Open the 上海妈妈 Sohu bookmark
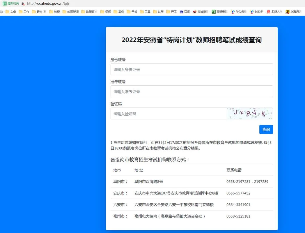The width and height of the screenshot is (305, 233). (x=293, y=12)
